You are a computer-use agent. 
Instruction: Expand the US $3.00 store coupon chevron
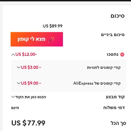pyautogui.click(x=19, y=67)
